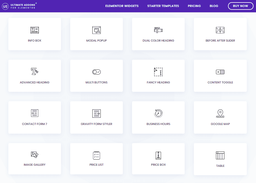Click the Contact Form 7 icon

tap(35, 113)
